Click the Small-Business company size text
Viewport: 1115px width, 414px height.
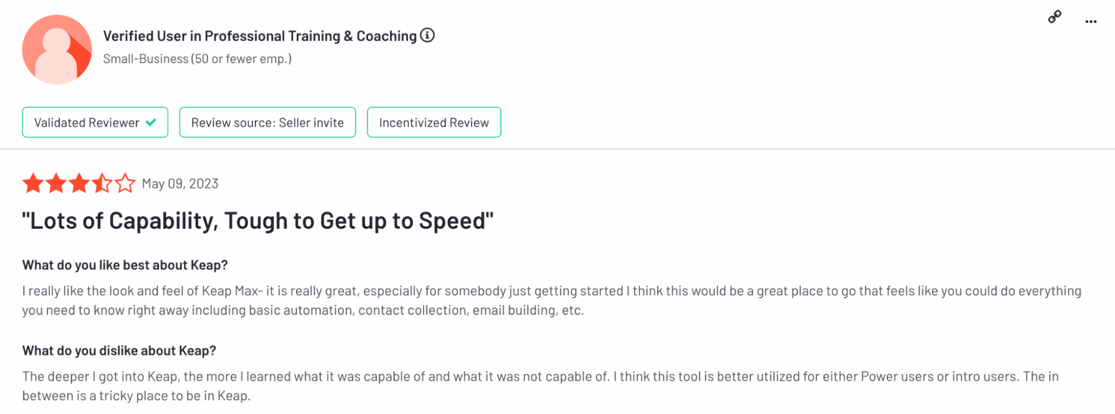197,59
